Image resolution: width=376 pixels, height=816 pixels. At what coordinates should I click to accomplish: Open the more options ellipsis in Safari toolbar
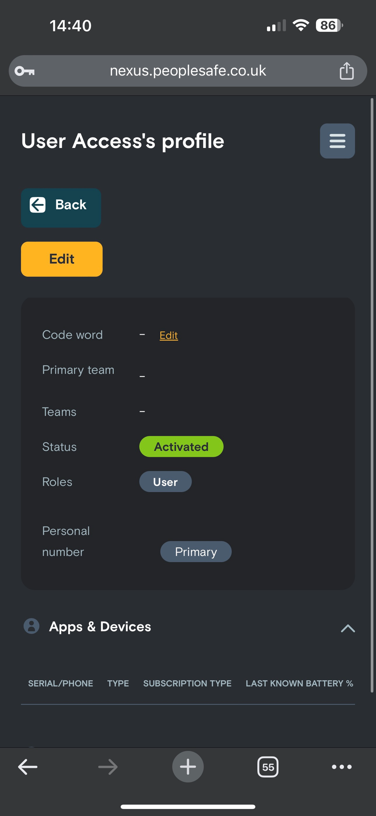341,767
